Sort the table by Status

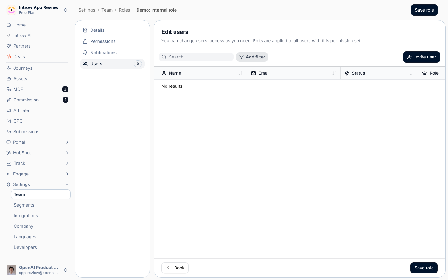pyautogui.click(x=412, y=73)
